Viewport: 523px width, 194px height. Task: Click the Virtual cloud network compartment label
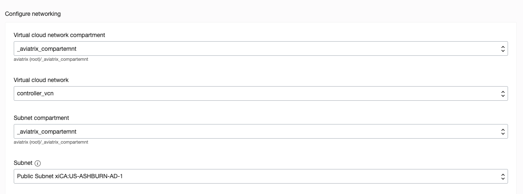tap(59, 35)
